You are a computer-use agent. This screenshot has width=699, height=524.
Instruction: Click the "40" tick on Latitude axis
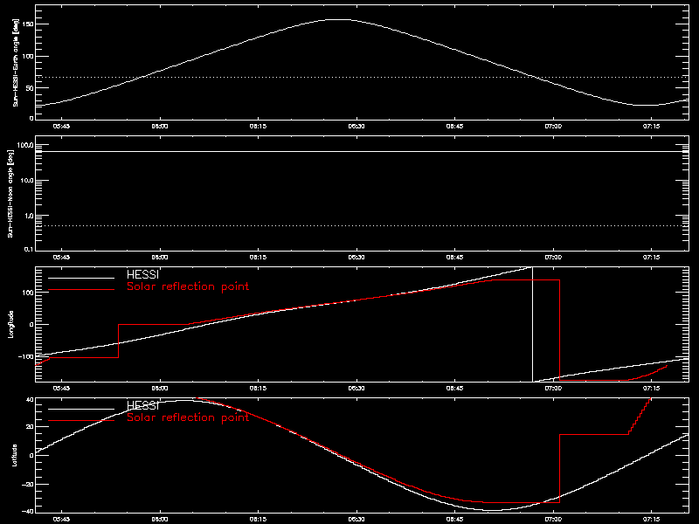(x=30, y=400)
